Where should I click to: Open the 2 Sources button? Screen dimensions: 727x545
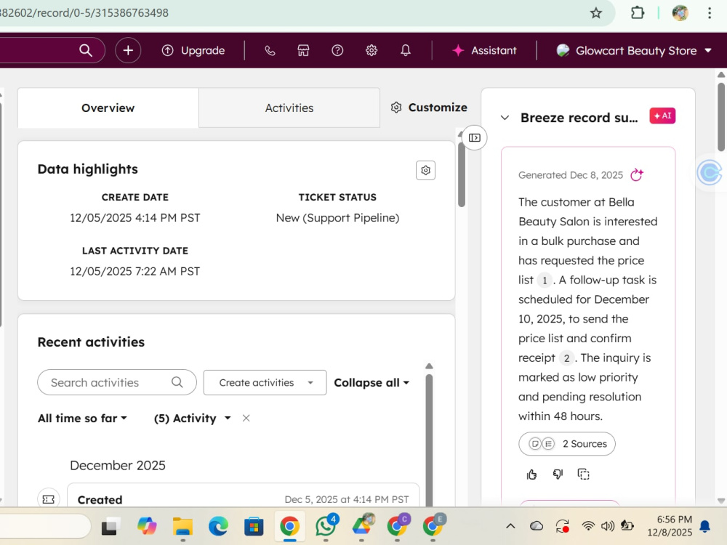(567, 444)
